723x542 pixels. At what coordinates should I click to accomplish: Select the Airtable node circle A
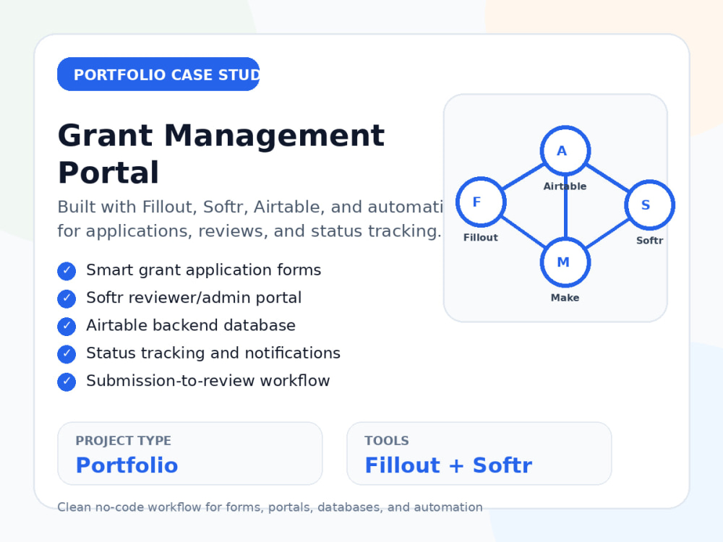(565, 151)
